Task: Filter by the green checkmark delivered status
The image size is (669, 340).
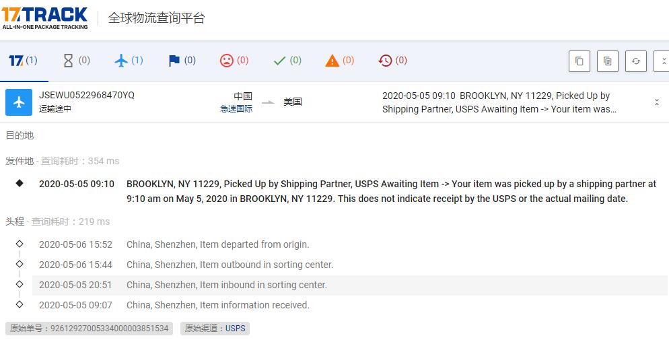Action: click(287, 61)
